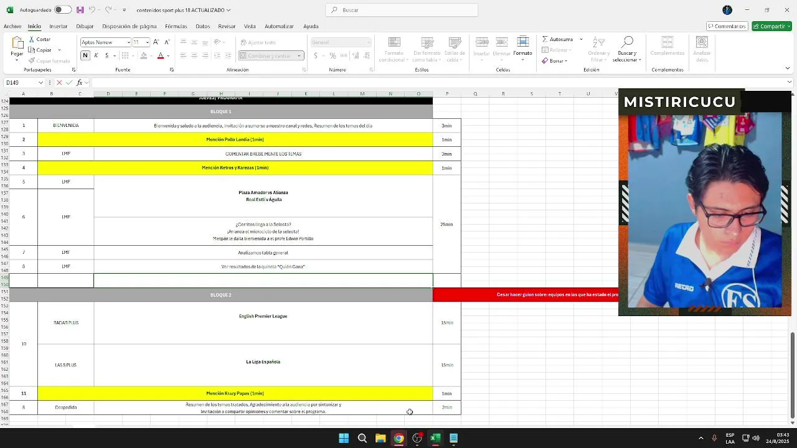Image resolution: width=797 pixels, height=448 pixels.
Task: Click the accounting number format icon
Action: 316,55
